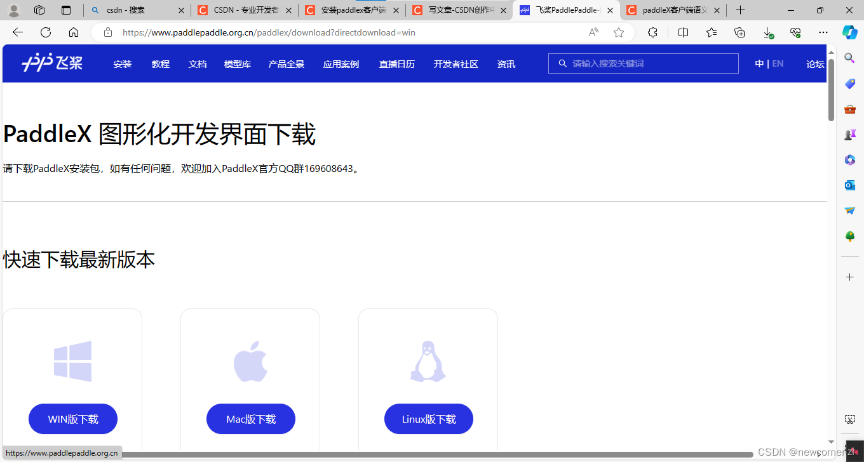Open the sidebar green tree icon
The height and width of the screenshot is (462, 864).
coord(850,236)
